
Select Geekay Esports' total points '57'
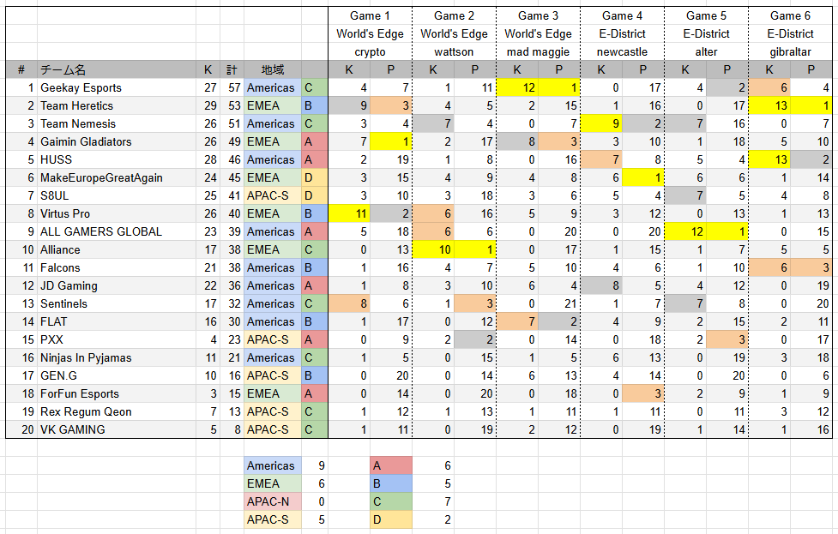pyautogui.click(x=232, y=87)
